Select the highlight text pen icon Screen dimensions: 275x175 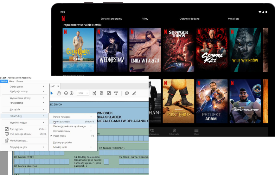134,93
